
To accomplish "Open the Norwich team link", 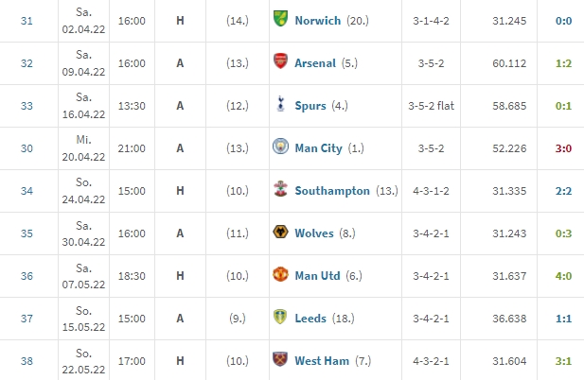I will [x=318, y=21].
